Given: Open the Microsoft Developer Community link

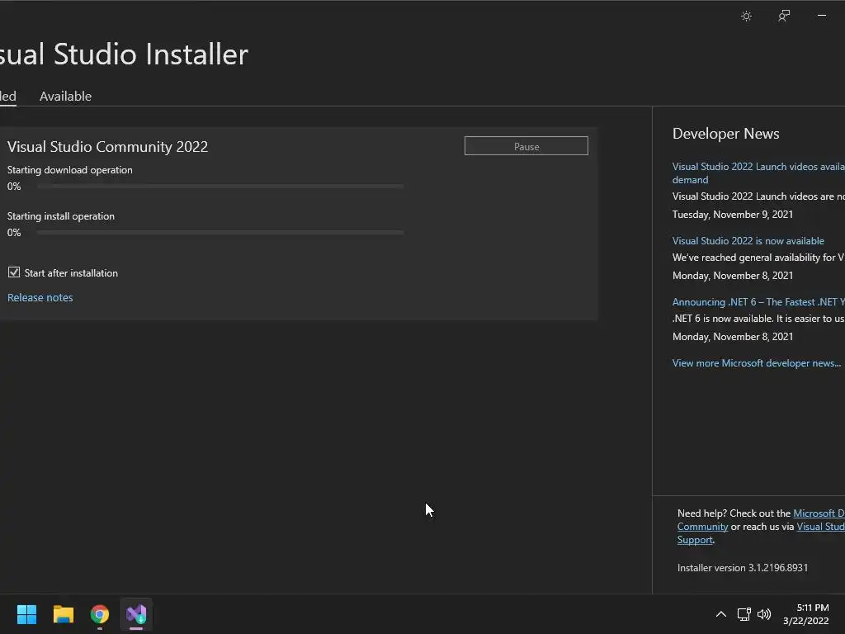Looking at the screenshot, I should (819, 513).
